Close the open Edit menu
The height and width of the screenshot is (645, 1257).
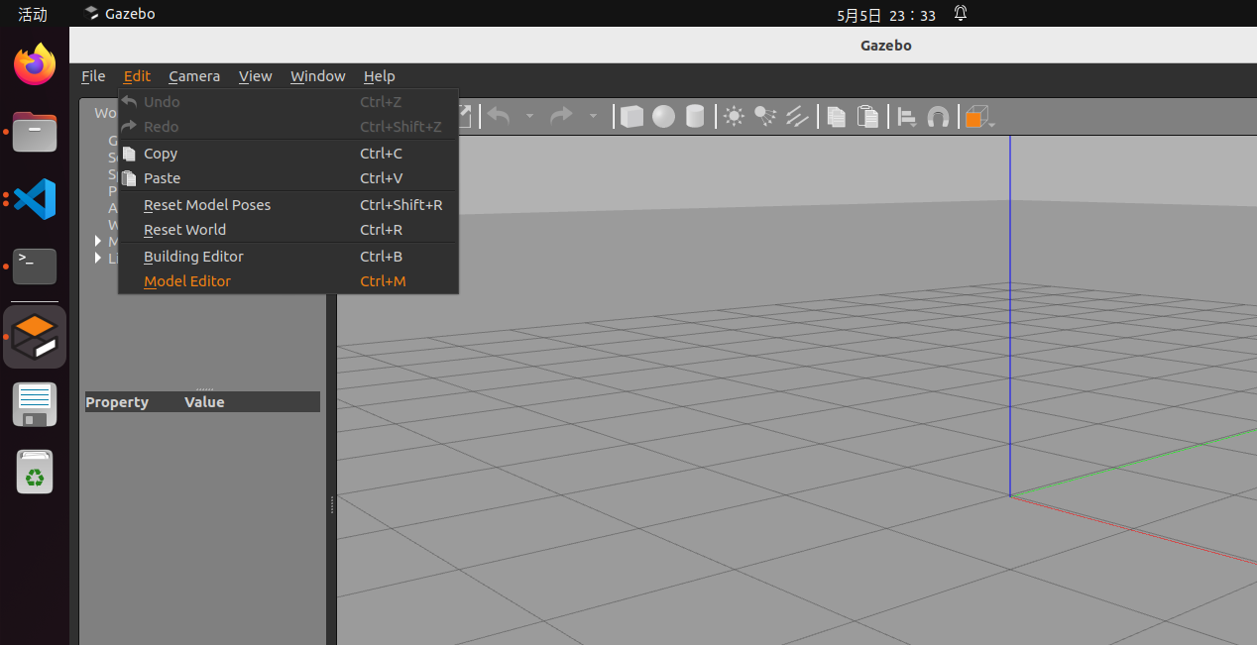pos(137,76)
